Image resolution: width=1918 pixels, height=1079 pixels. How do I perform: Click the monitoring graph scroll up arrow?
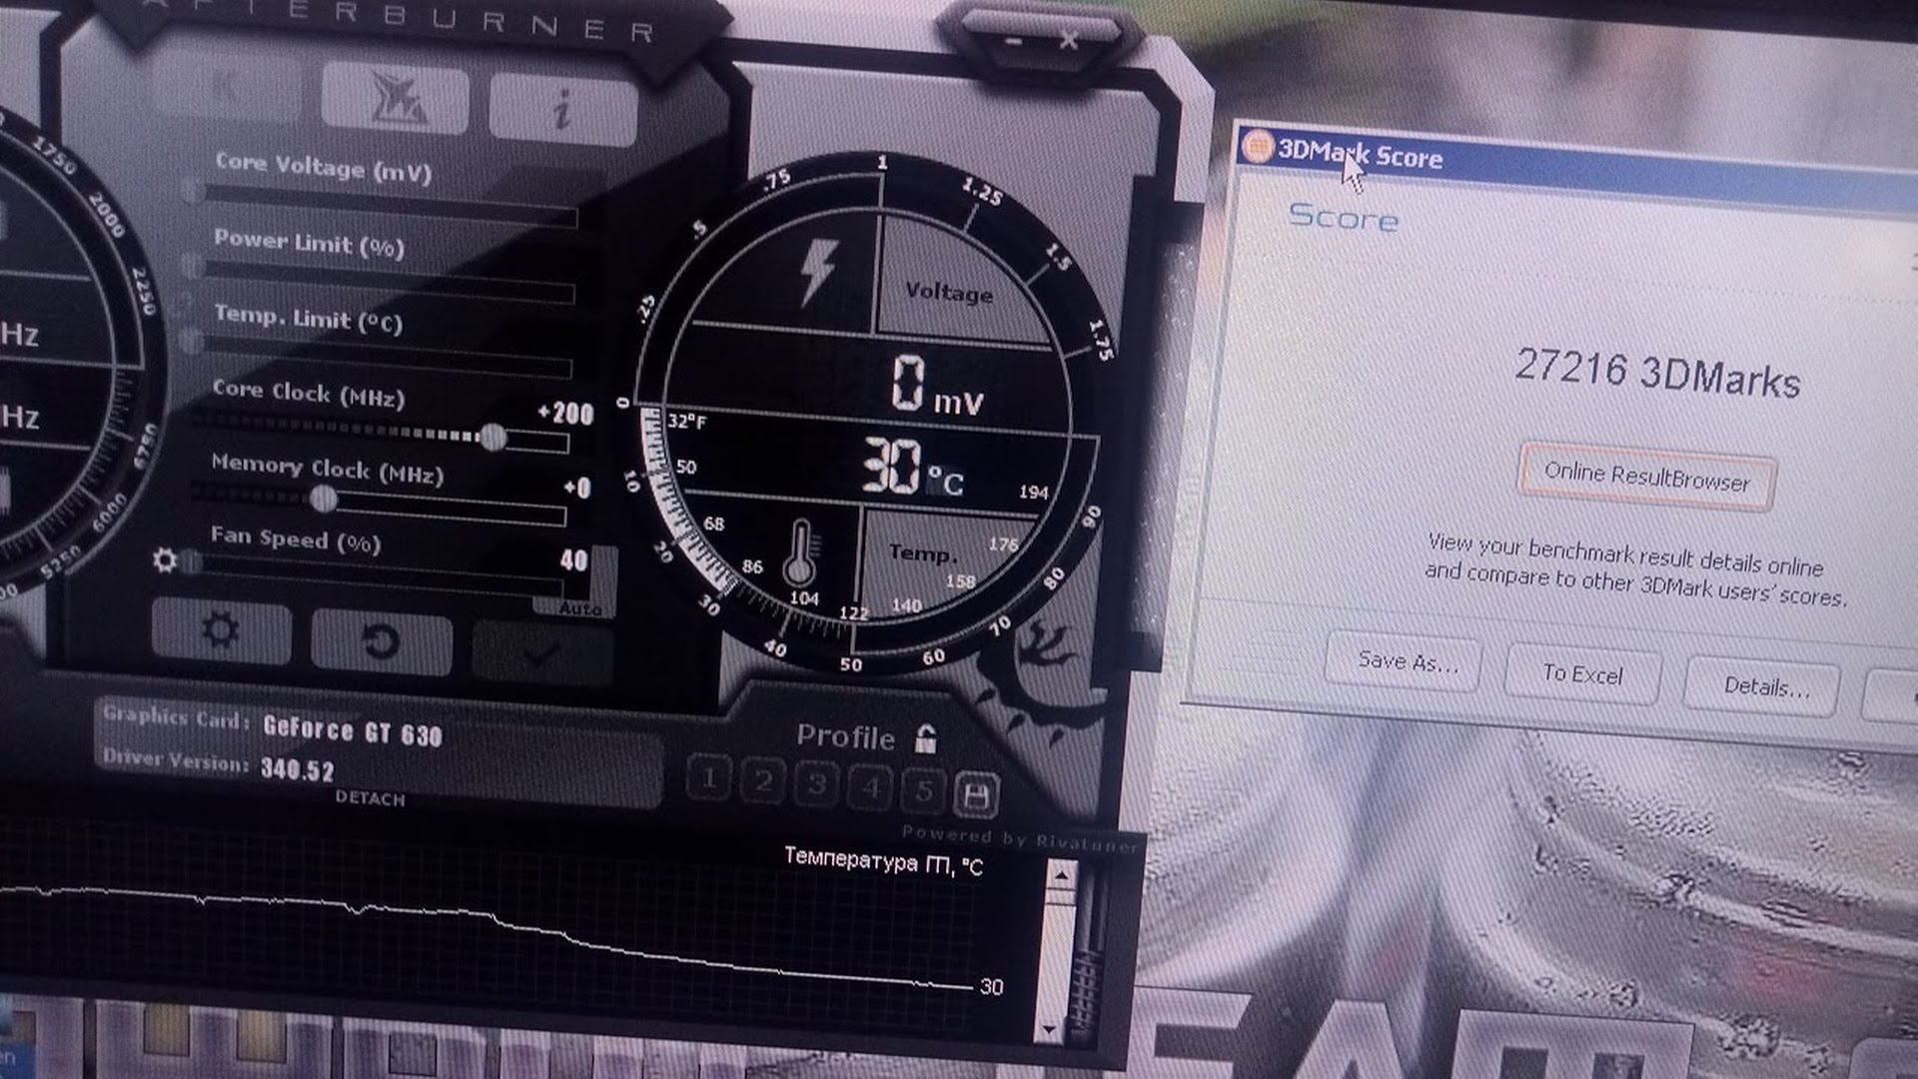click(x=1060, y=876)
